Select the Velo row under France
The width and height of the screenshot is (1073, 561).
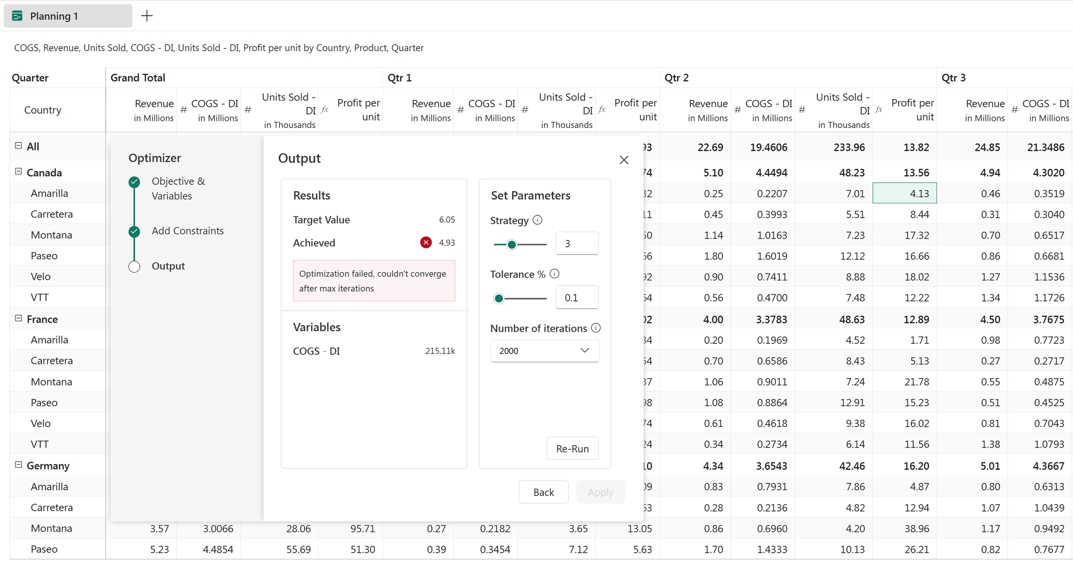41,423
